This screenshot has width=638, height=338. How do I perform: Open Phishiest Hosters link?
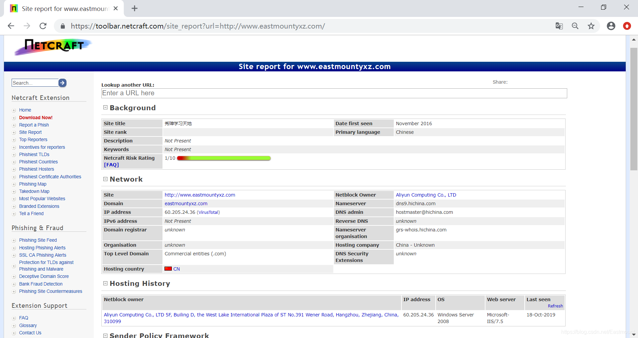pos(36,169)
